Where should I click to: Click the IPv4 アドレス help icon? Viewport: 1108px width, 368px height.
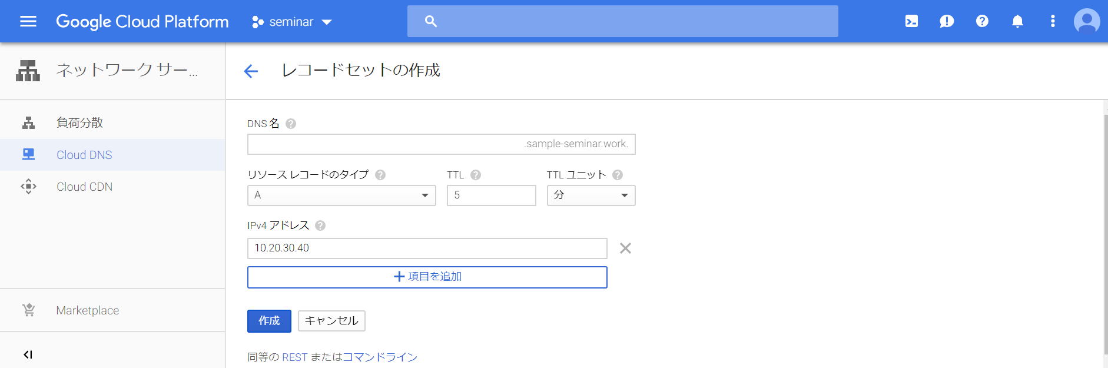320,226
